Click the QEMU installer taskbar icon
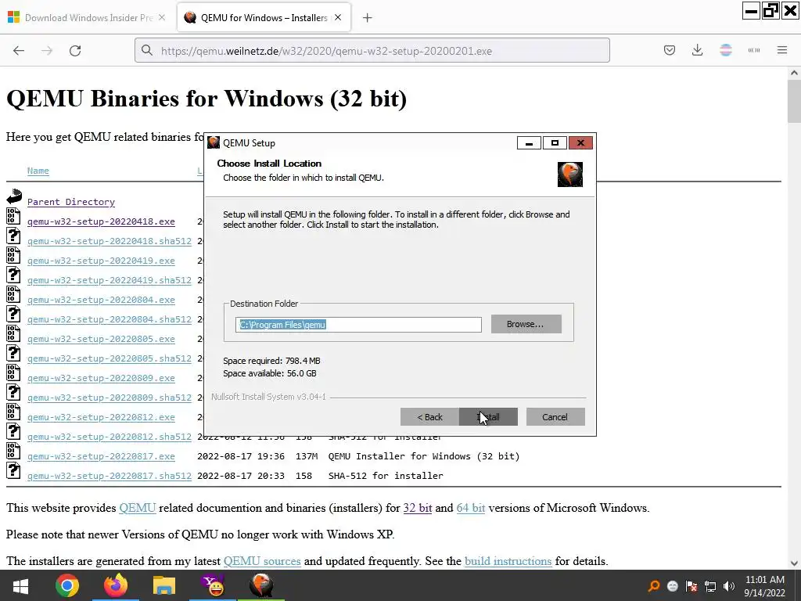 pyautogui.click(x=261, y=585)
